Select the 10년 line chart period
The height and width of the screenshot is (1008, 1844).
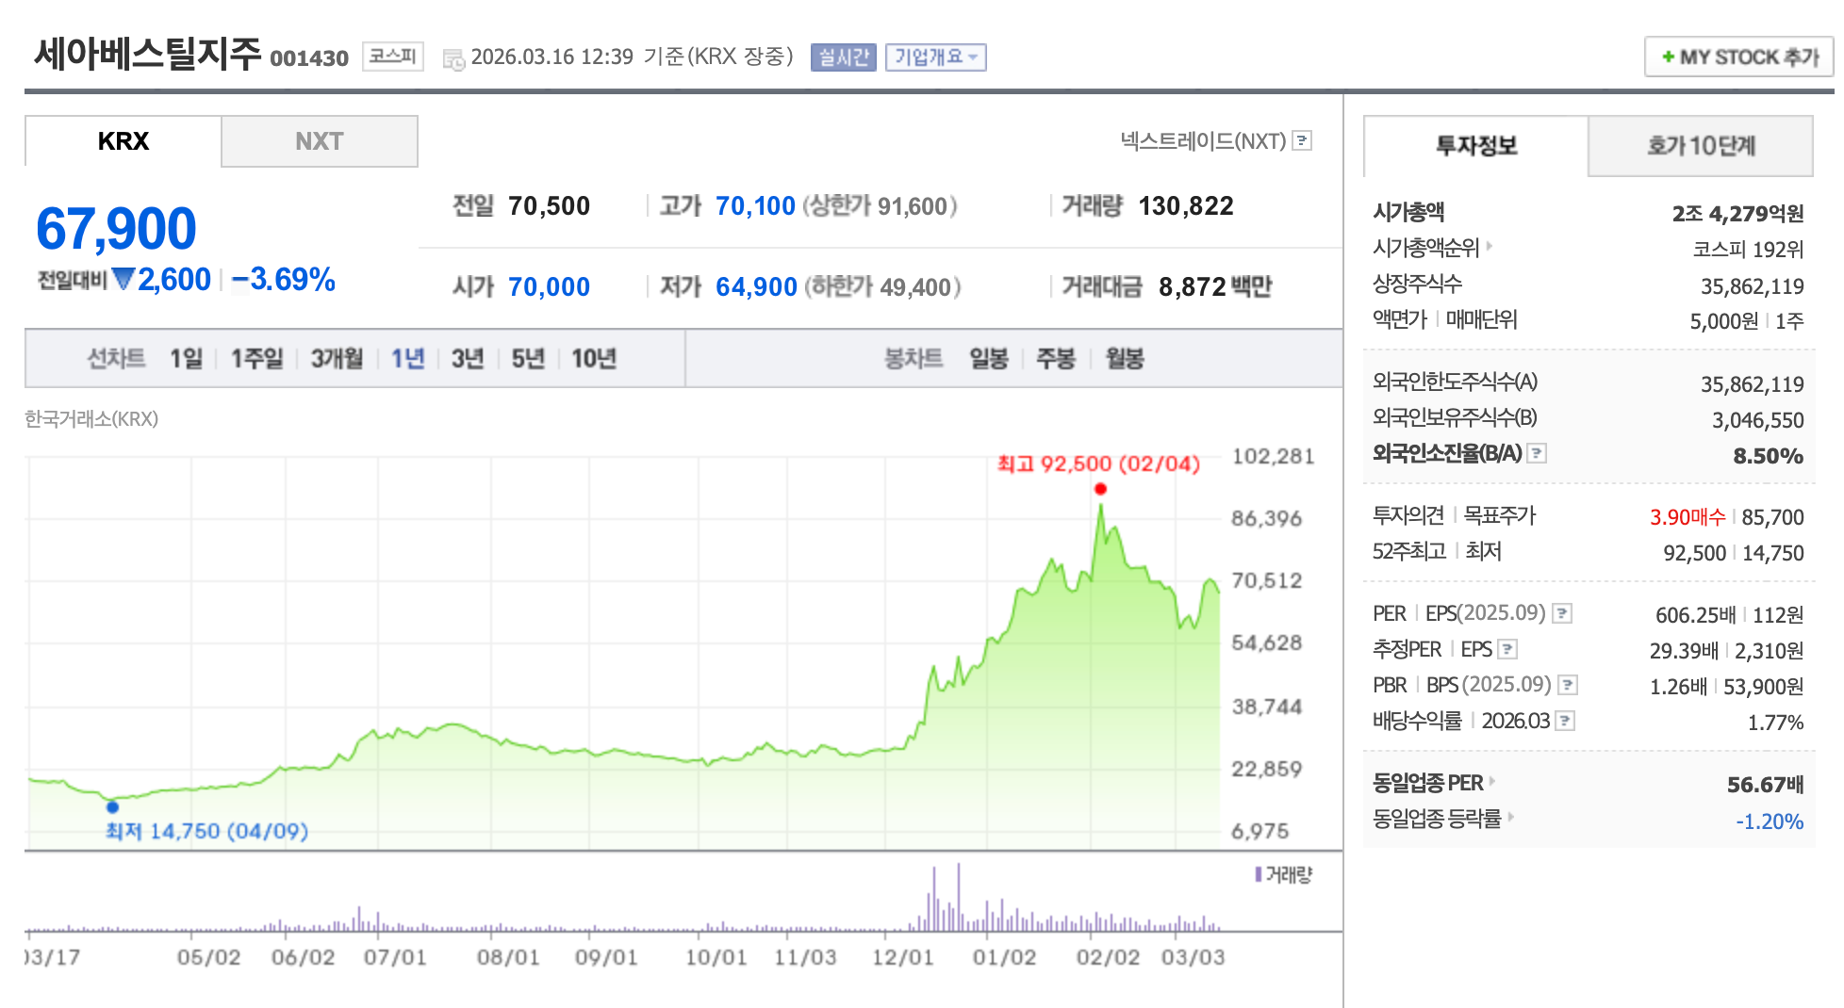[594, 359]
